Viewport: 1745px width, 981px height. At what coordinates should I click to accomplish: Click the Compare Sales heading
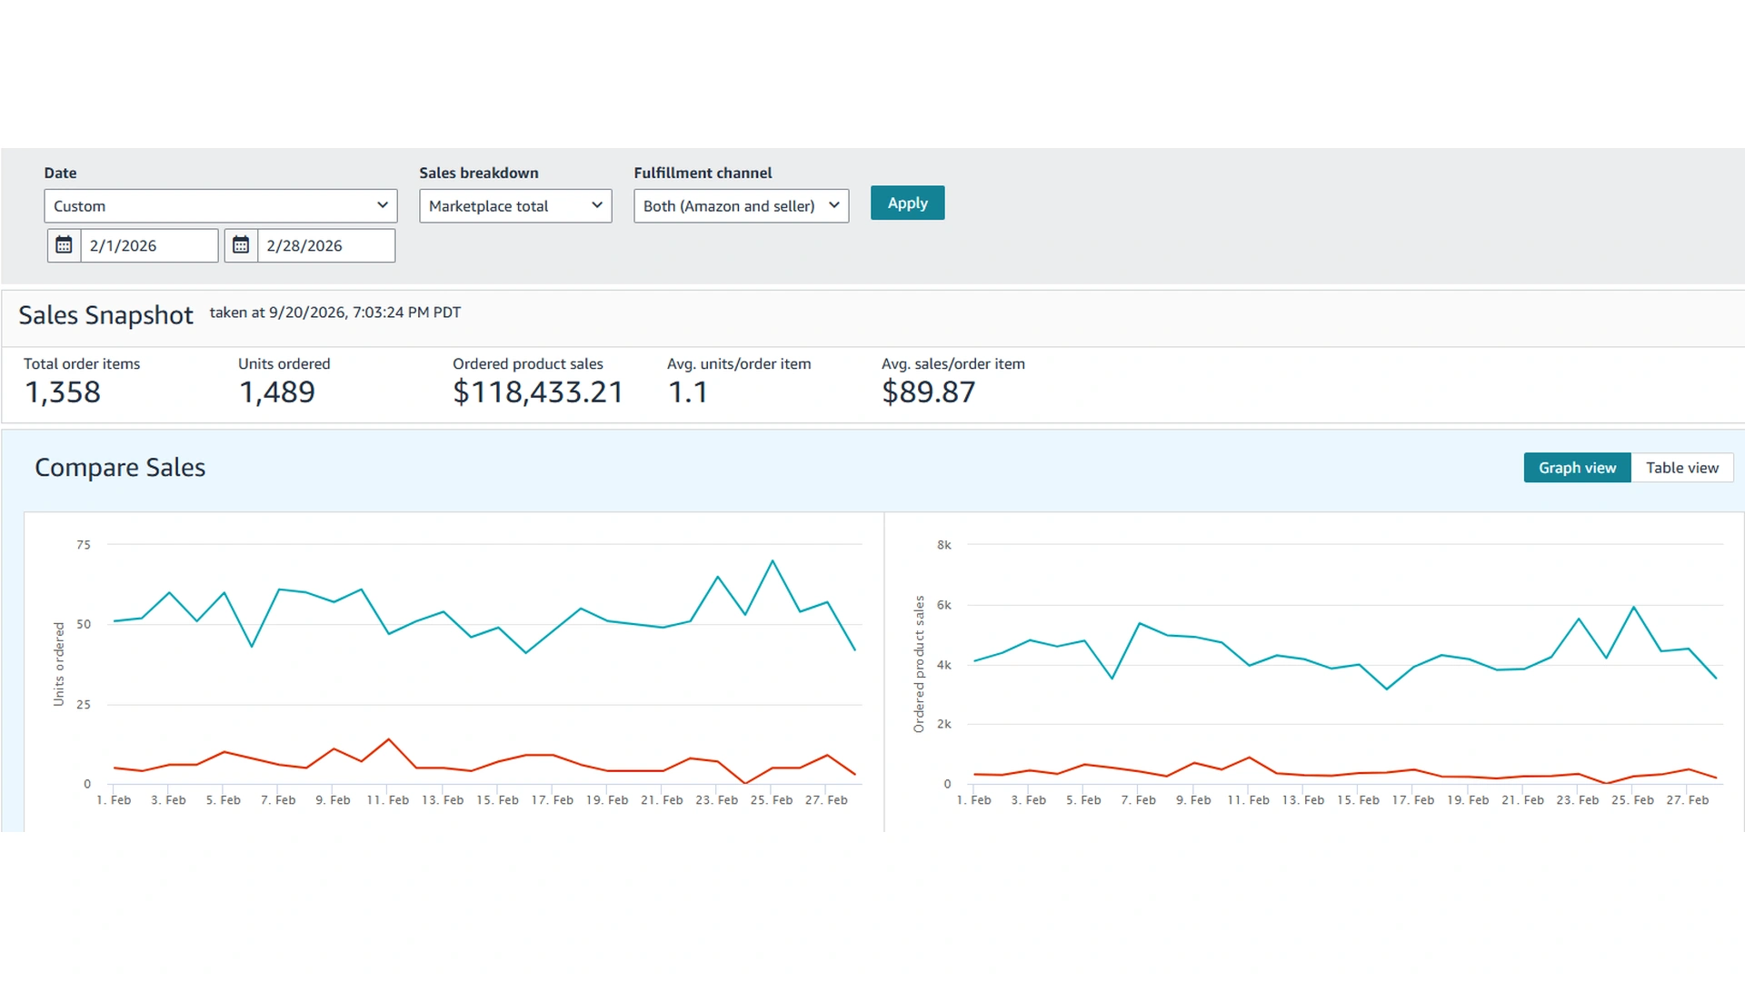(120, 468)
